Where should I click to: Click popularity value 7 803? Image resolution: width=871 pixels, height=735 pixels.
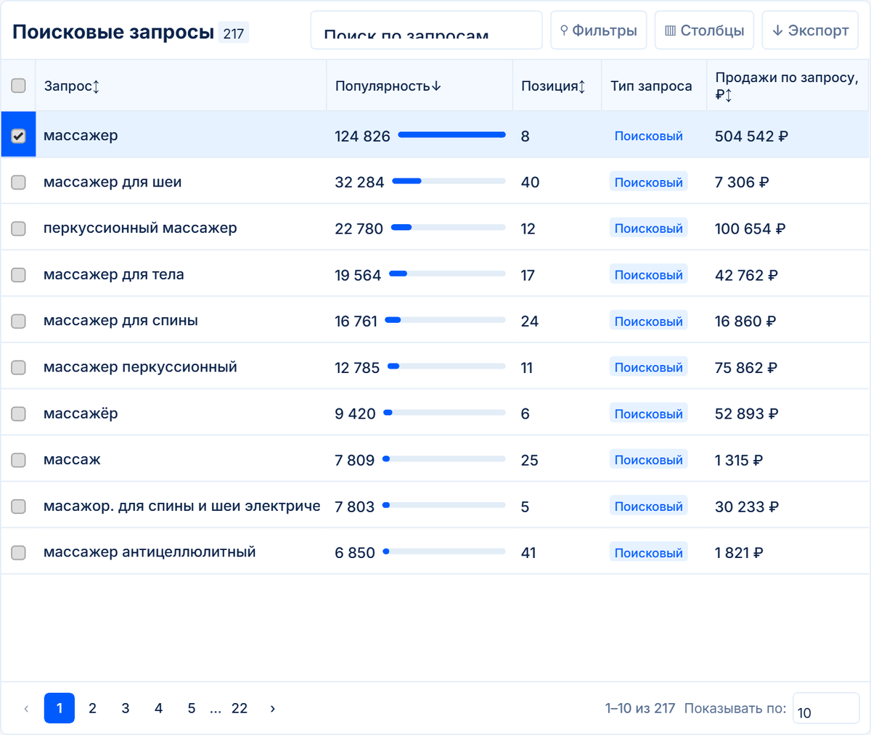(354, 506)
